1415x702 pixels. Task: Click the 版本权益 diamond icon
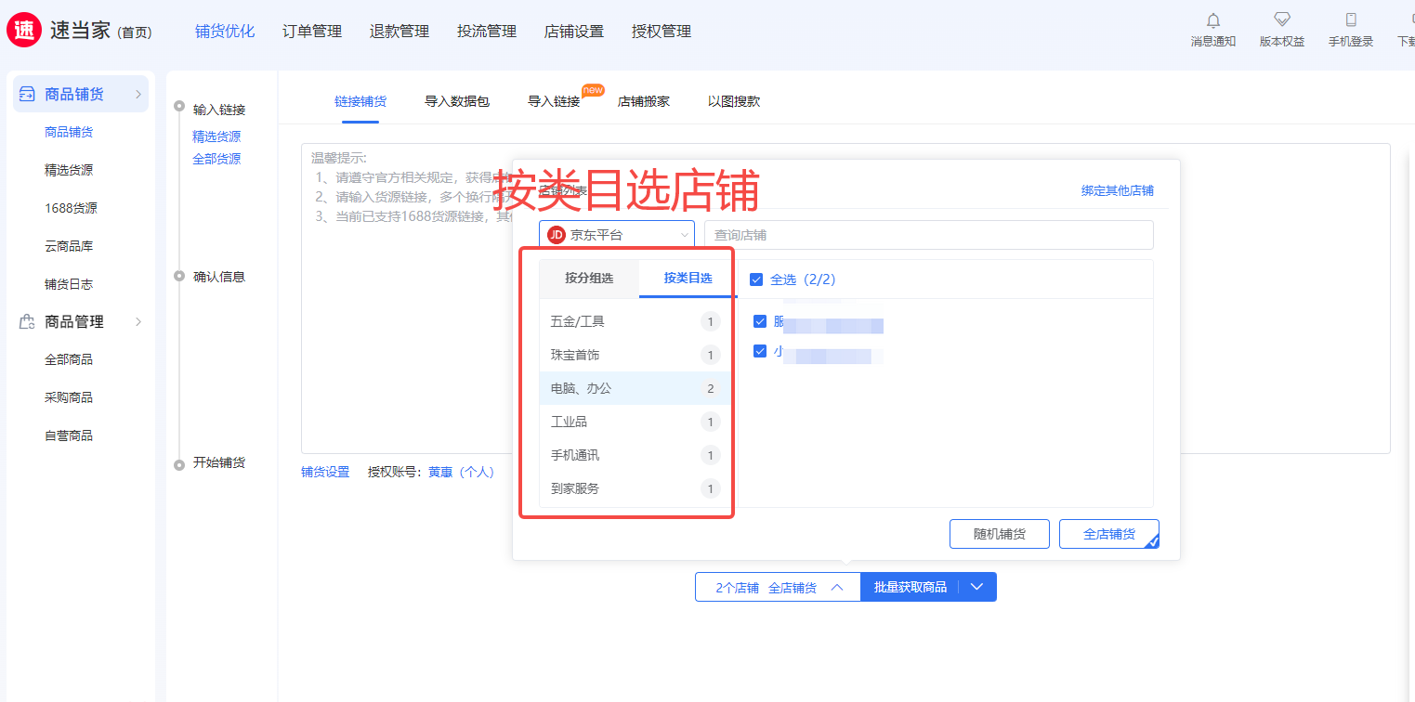(1282, 19)
